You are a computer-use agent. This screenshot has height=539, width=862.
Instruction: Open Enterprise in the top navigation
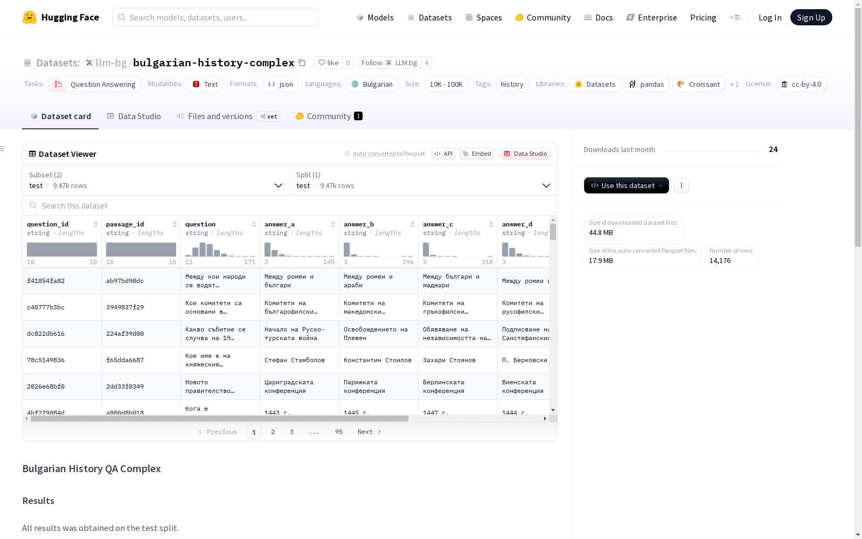[x=652, y=17]
